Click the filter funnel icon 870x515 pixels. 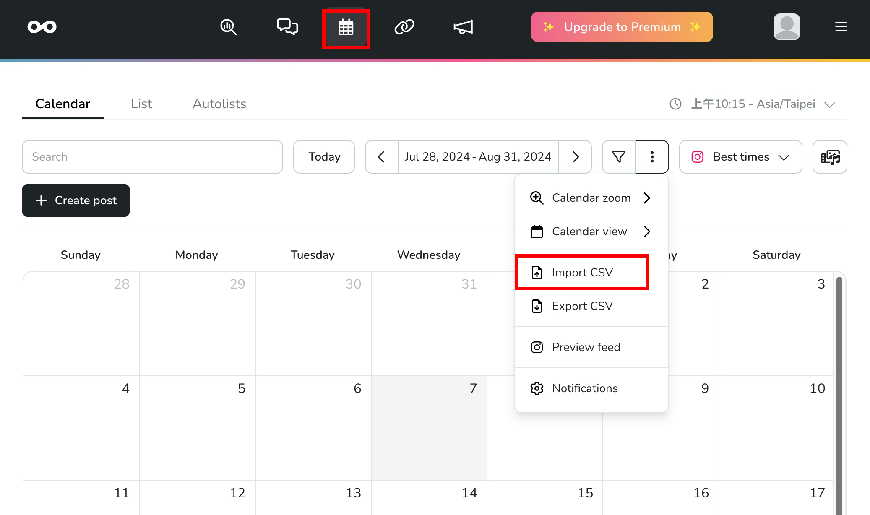tap(619, 157)
